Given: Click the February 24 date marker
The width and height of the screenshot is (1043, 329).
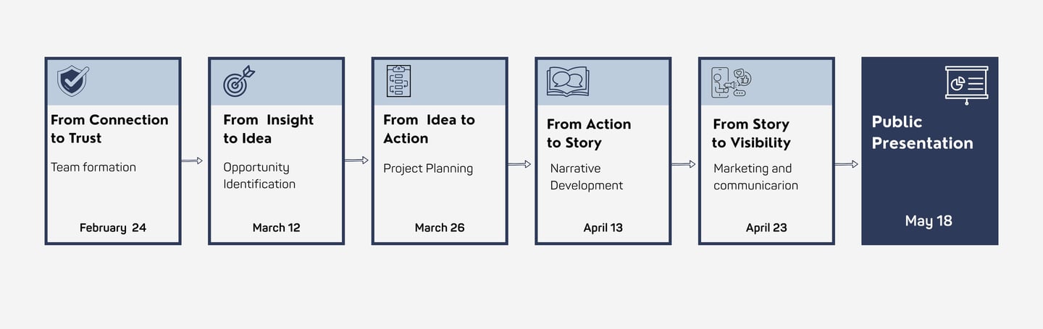Looking at the screenshot, I should point(113,228).
